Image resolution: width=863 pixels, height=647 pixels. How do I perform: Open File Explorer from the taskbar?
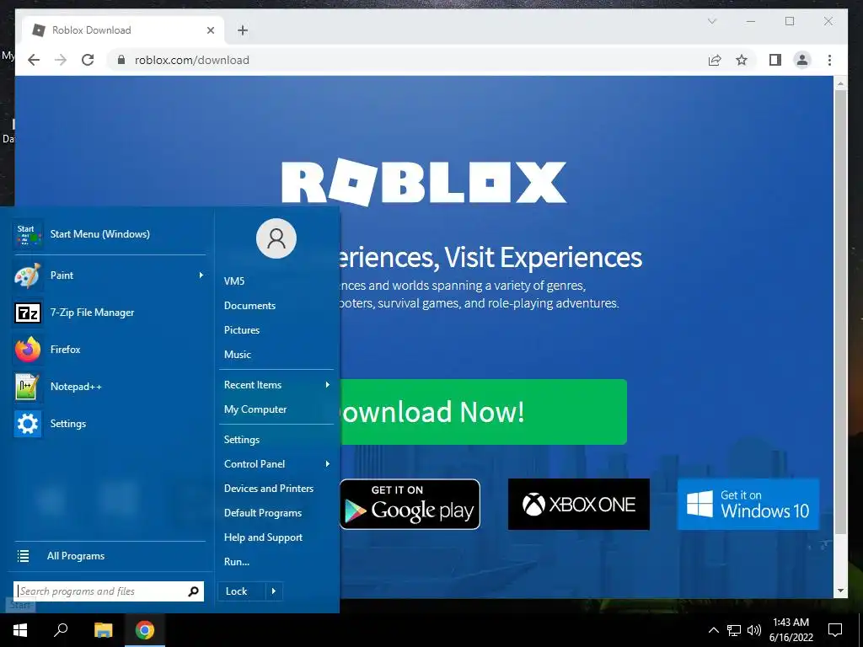[103, 630]
